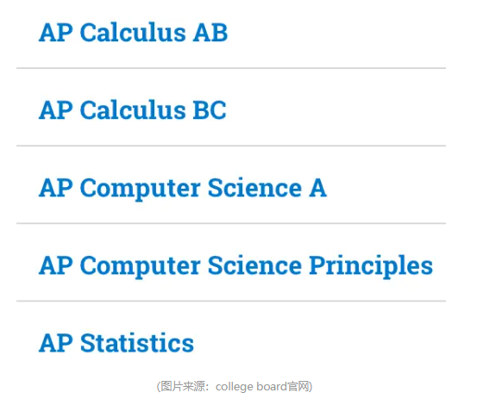Click the "AP" prefix of AP Statistics

(56, 343)
